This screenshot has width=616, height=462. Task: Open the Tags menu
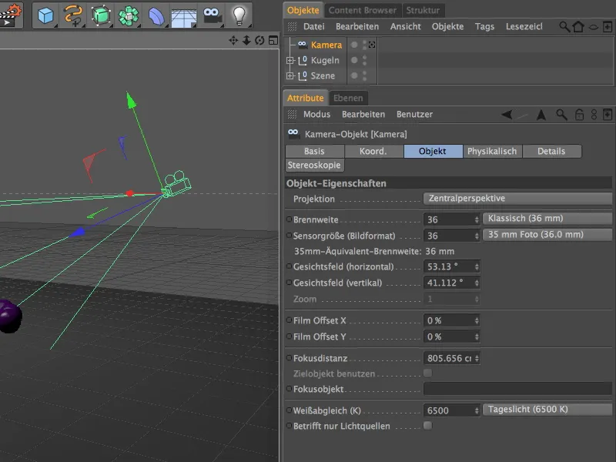tap(484, 27)
